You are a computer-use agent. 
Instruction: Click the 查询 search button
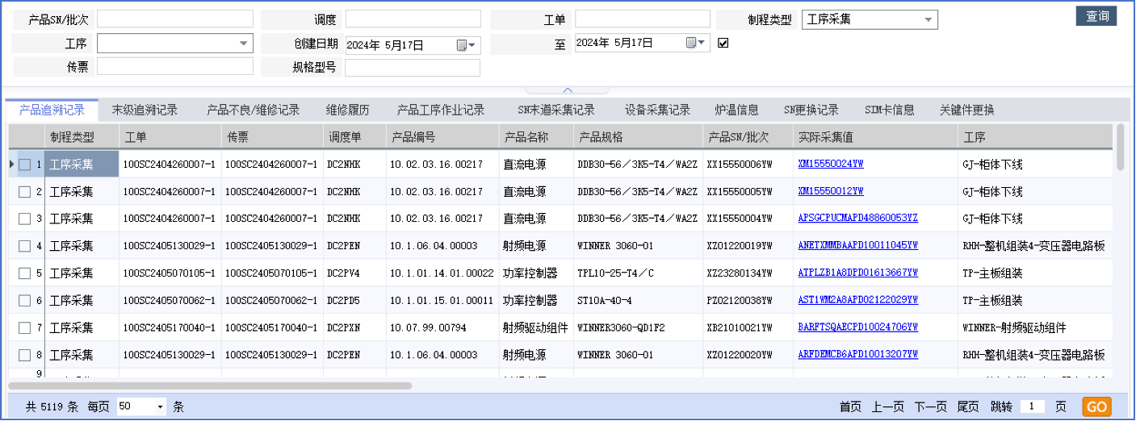1096,16
